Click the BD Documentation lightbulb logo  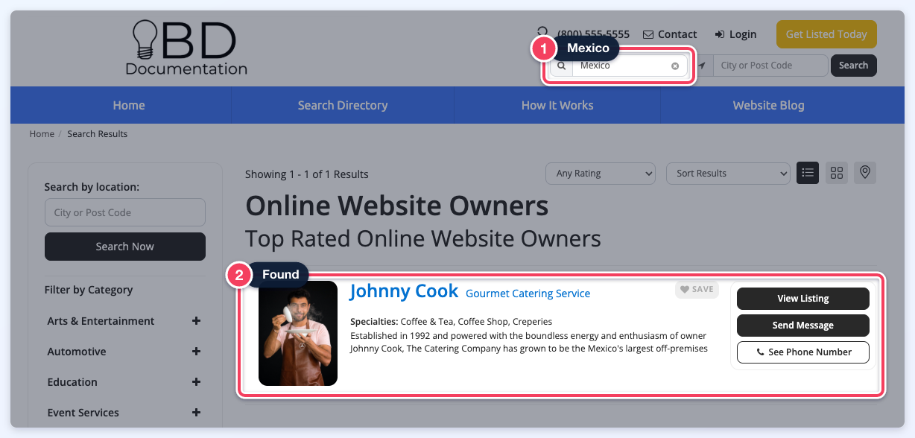coord(186,48)
